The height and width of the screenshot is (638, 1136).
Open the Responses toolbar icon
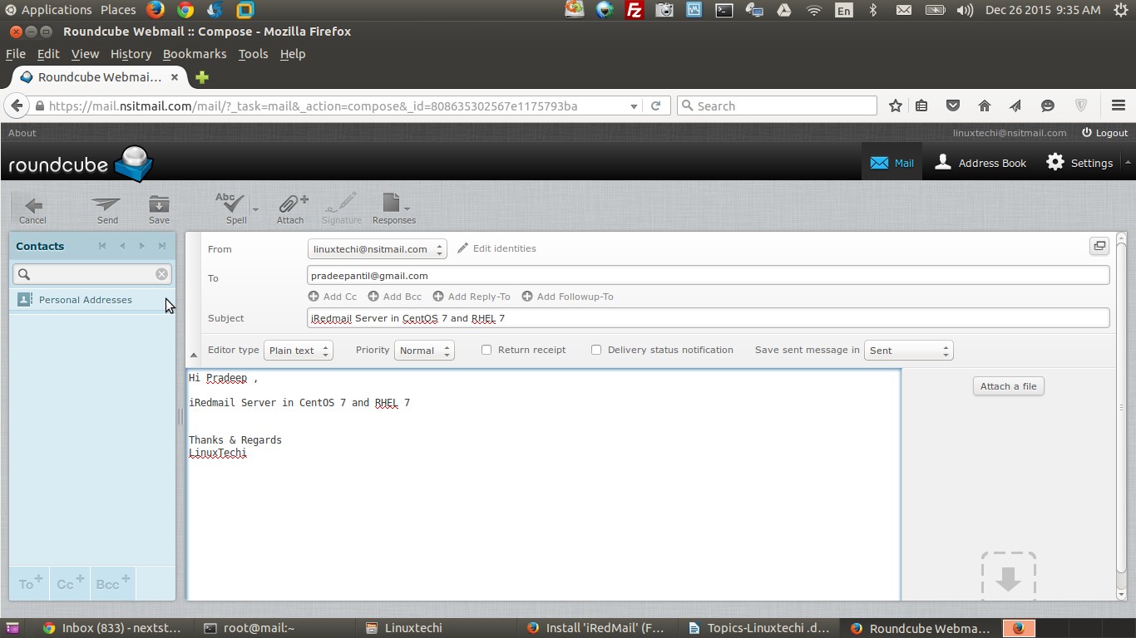pos(393,208)
